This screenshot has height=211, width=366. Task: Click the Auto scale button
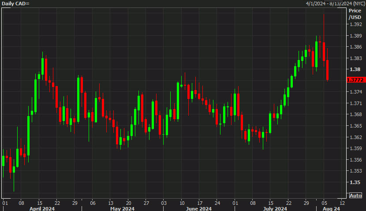pos(355,196)
